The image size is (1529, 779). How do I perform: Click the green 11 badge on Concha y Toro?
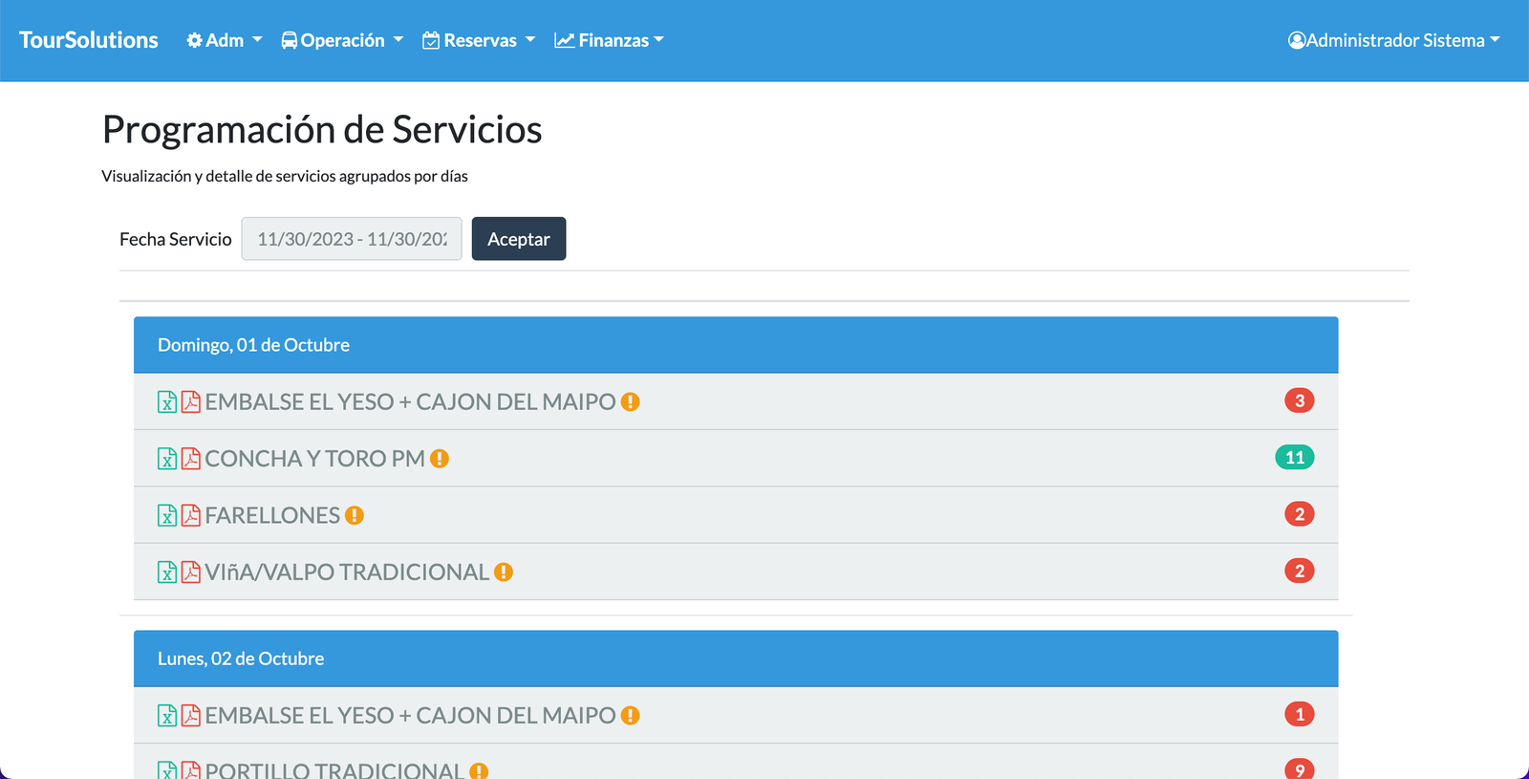coord(1294,458)
